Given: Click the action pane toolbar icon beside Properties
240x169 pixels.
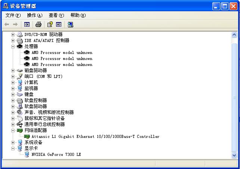Looking at the screenshot, I should pos(59,24).
